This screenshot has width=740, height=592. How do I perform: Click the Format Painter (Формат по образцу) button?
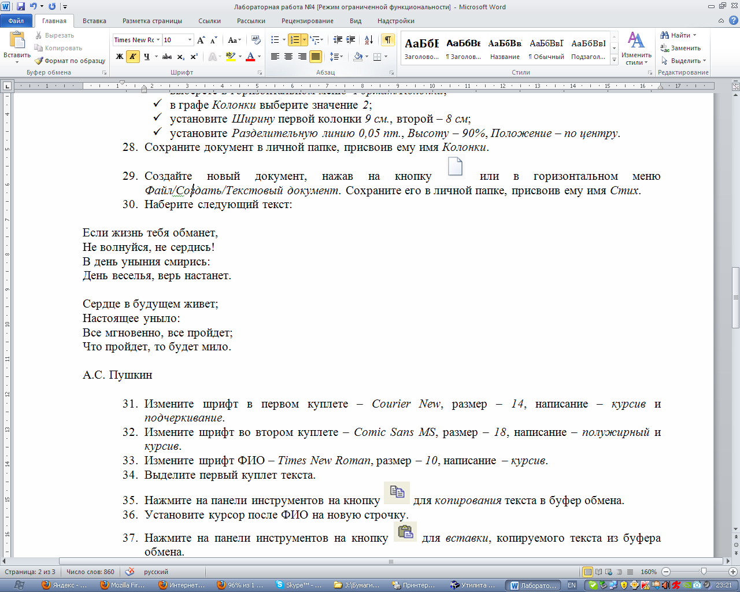click(x=70, y=61)
